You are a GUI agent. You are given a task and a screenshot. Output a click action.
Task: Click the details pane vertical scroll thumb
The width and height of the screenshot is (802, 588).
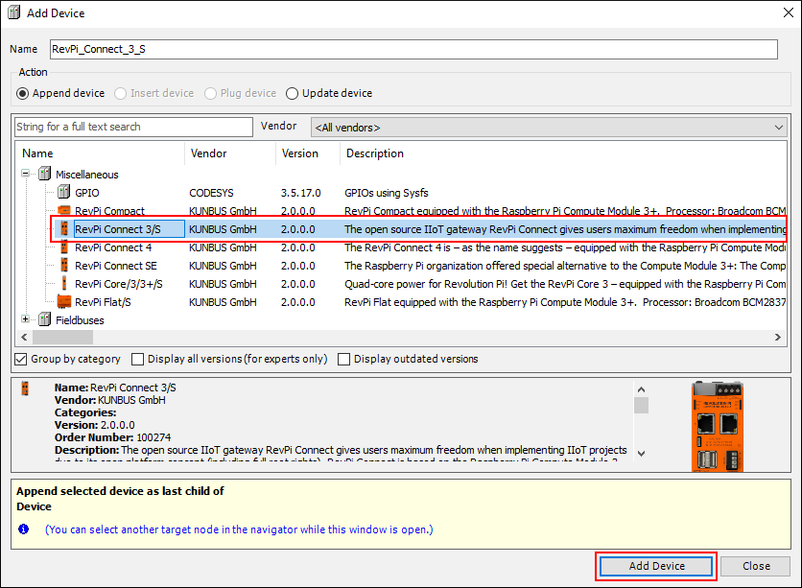[x=642, y=406]
